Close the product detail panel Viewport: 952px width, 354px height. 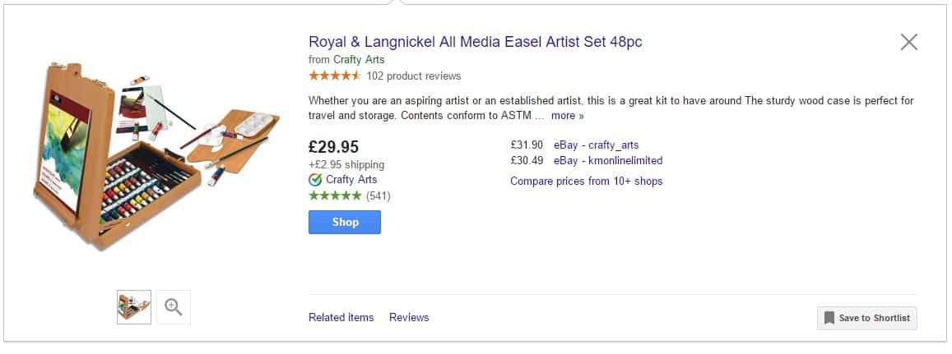tap(908, 42)
